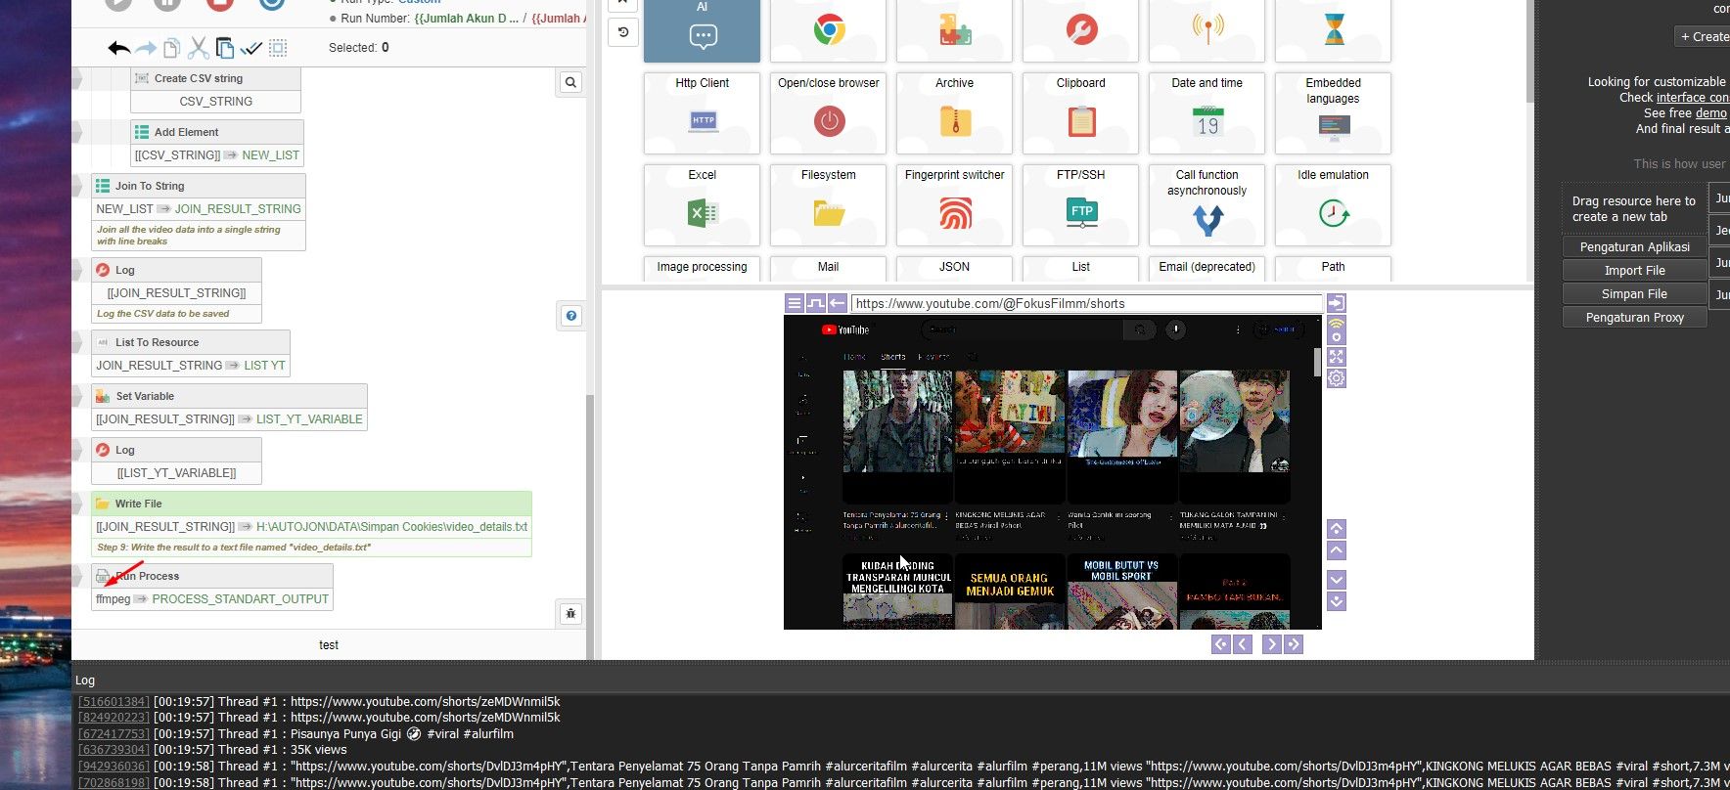The width and height of the screenshot is (1730, 790).
Task: Open the Date and time module
Action: [x=1206, y=112]
